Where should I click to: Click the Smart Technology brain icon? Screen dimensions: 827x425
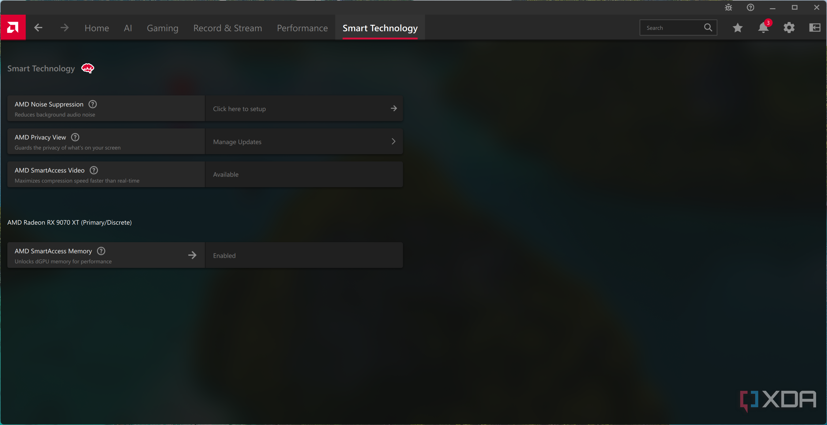coord(88,68)
